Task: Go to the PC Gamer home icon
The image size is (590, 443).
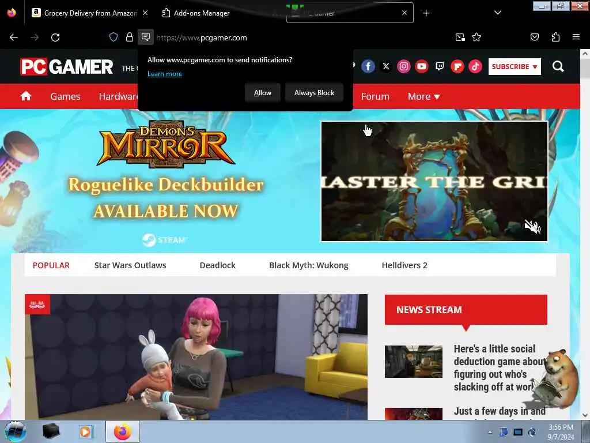Action: point(26,96)
